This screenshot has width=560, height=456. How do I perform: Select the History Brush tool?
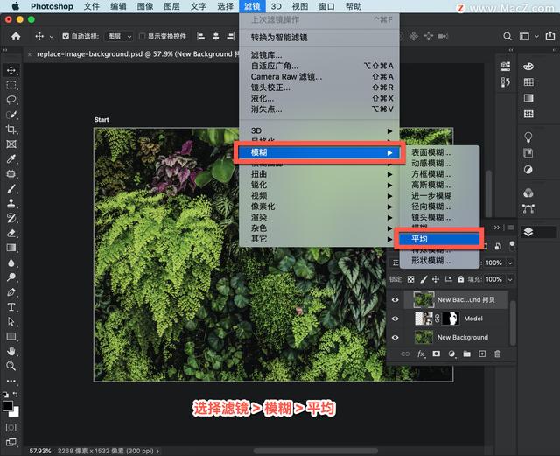pyautogui.click(x=11, y=218)
